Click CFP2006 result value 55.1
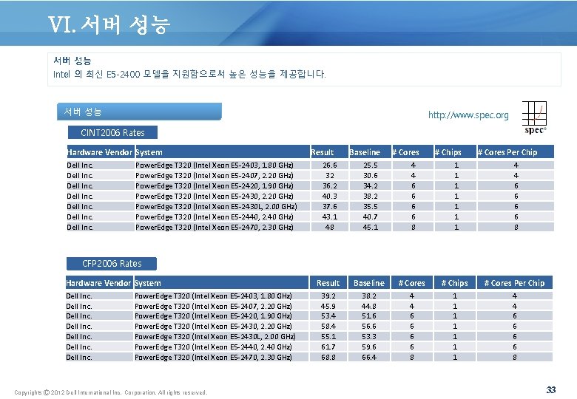Screen dimensions: 577x399 pos(328,336)
